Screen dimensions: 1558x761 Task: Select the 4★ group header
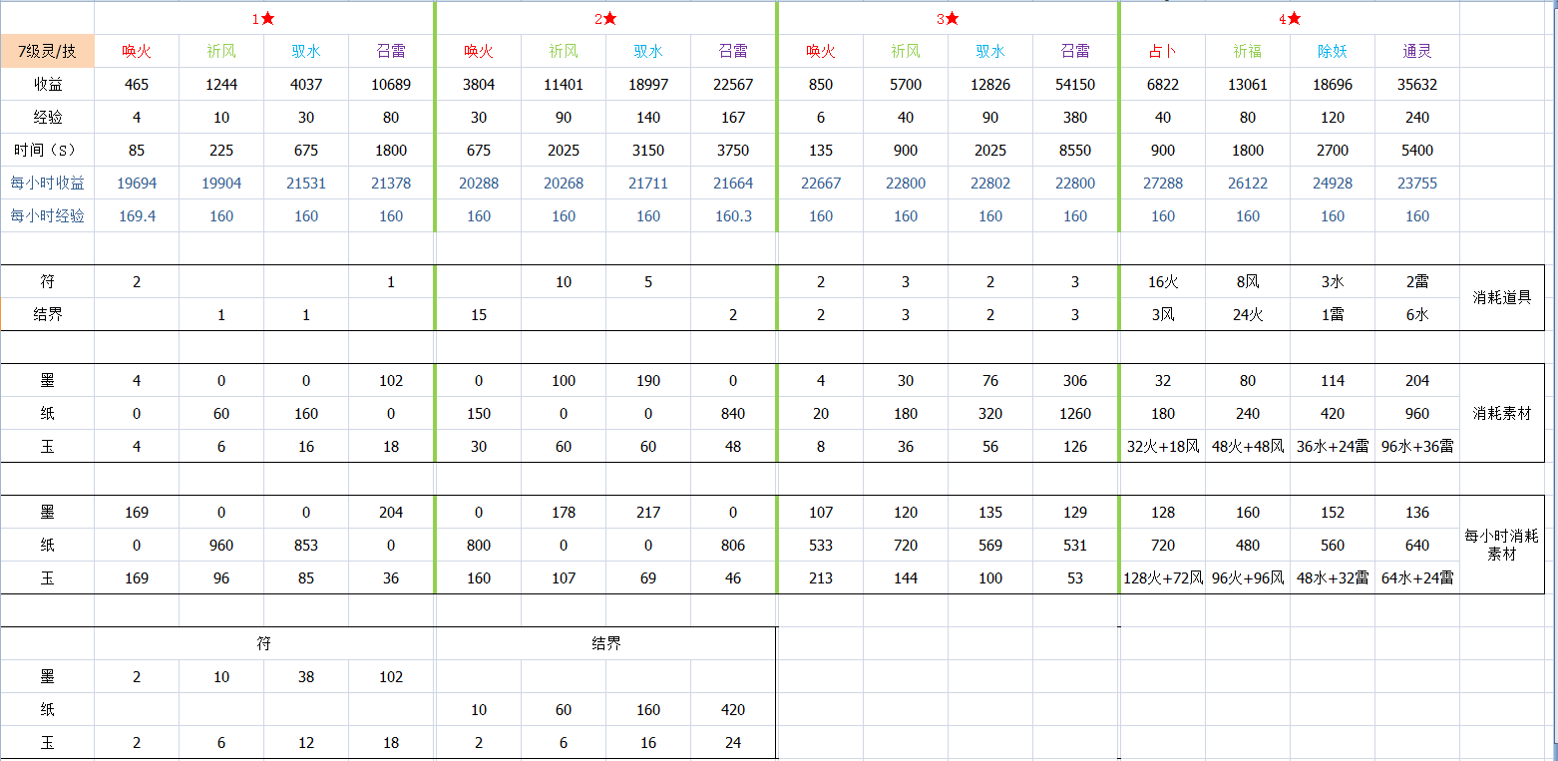tap(1290, 18)
